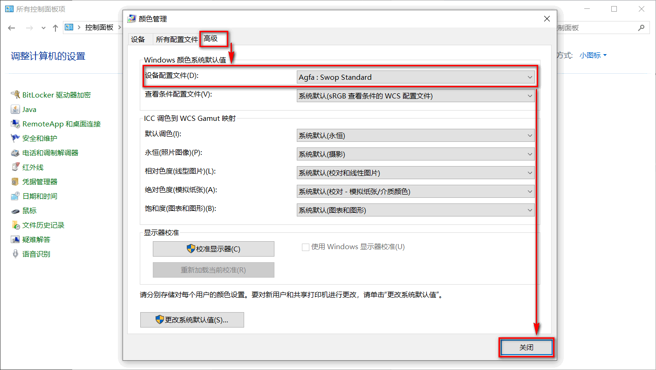The image size is (656, 370).
Task: Expand the 默认调色 dropdown
Action: point(416,136)
